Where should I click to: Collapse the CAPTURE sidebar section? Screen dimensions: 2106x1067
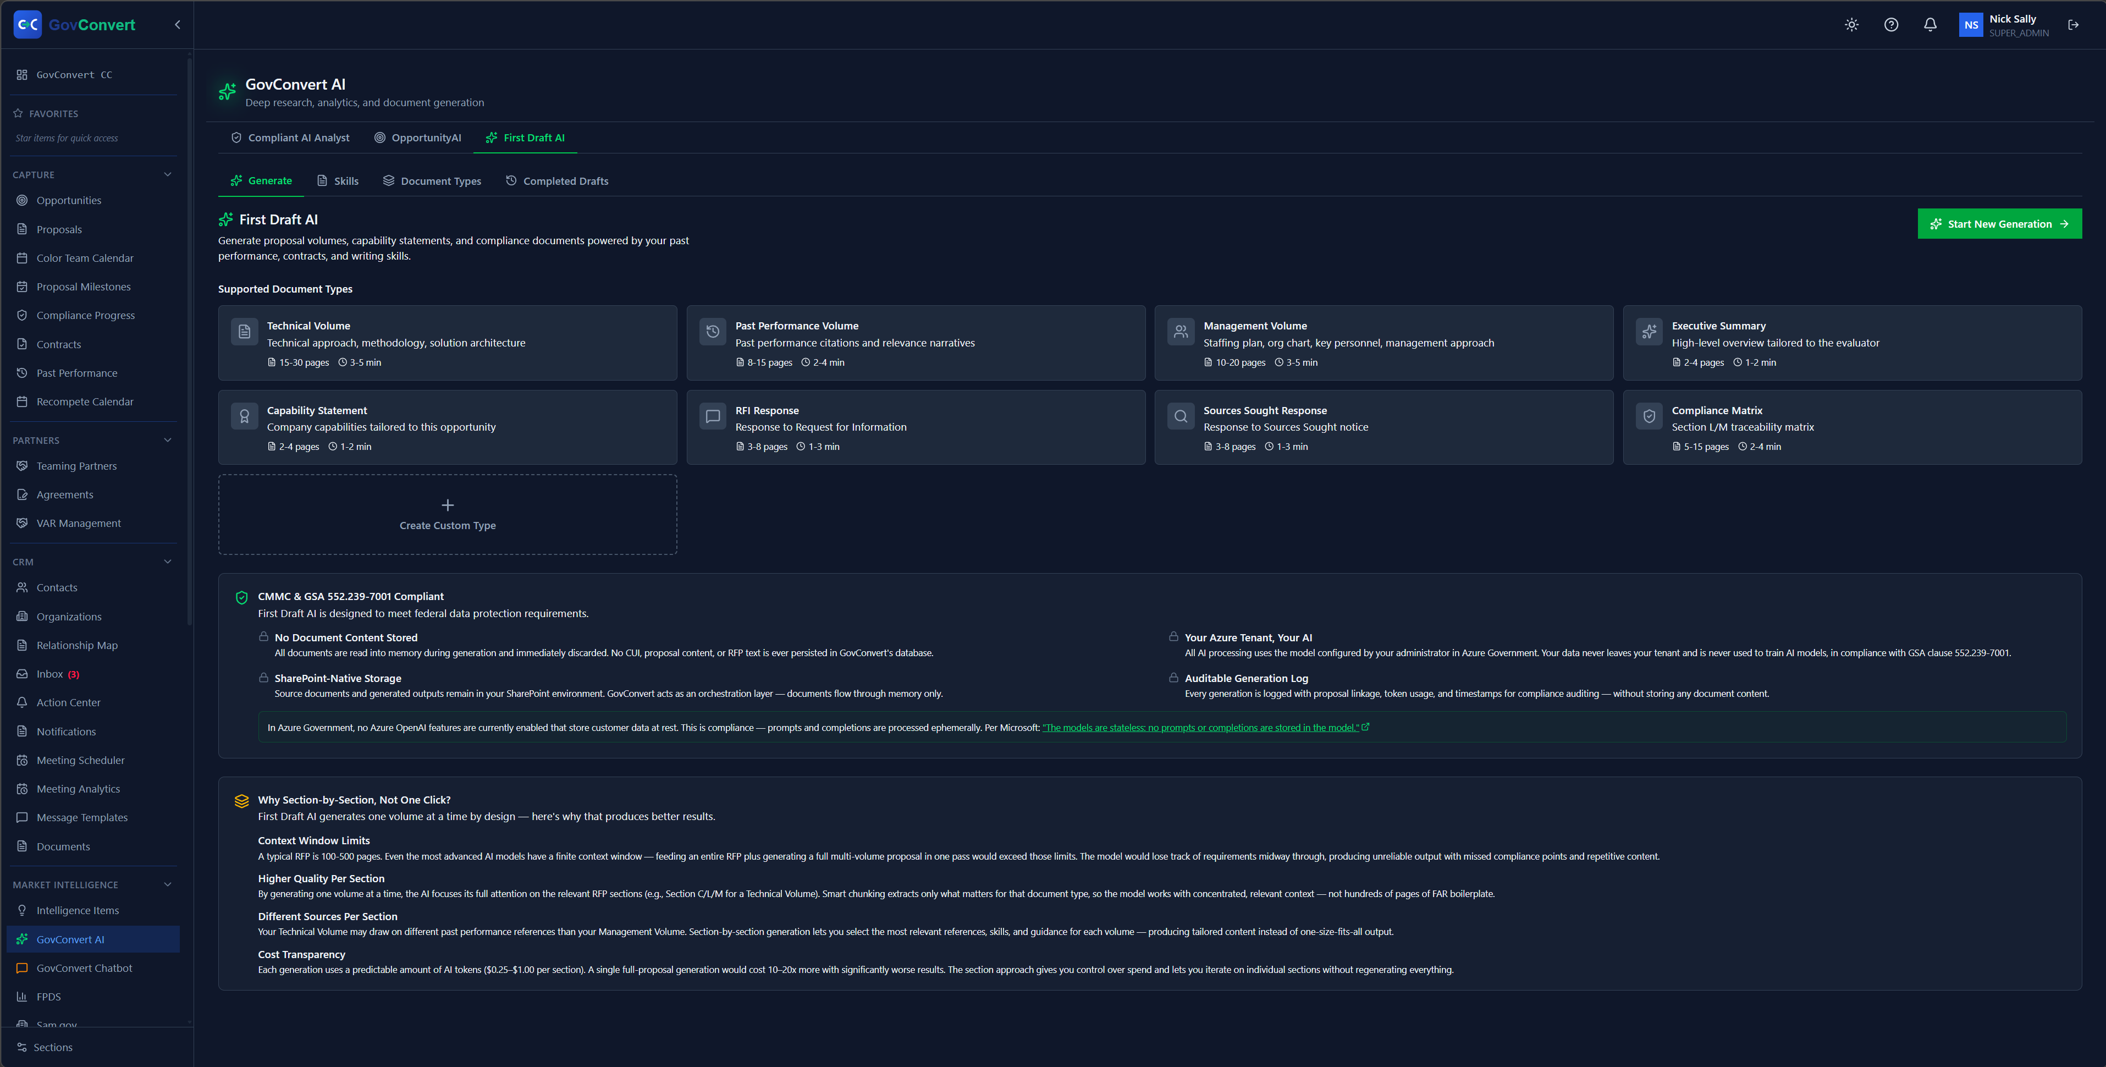pos(168,174)
